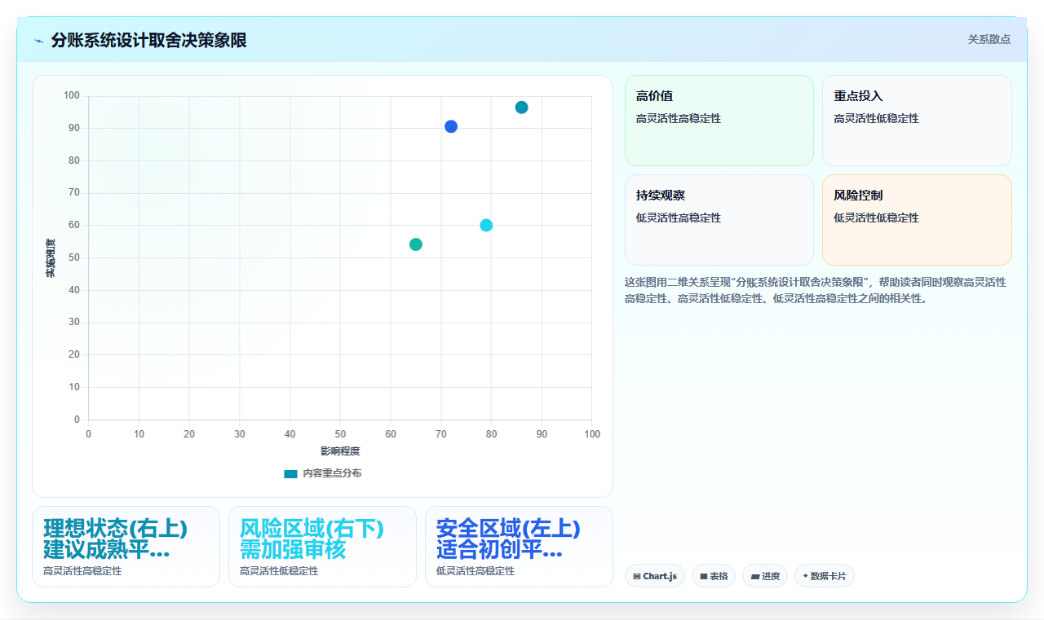Click the 安全区域(左上) summary card
Image resolution: width=1044 pixels, height=620 pixels.
pyautogui.click(x=519, y=547)
